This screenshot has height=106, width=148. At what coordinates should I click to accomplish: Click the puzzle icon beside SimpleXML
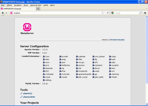[x=77, y=71]
